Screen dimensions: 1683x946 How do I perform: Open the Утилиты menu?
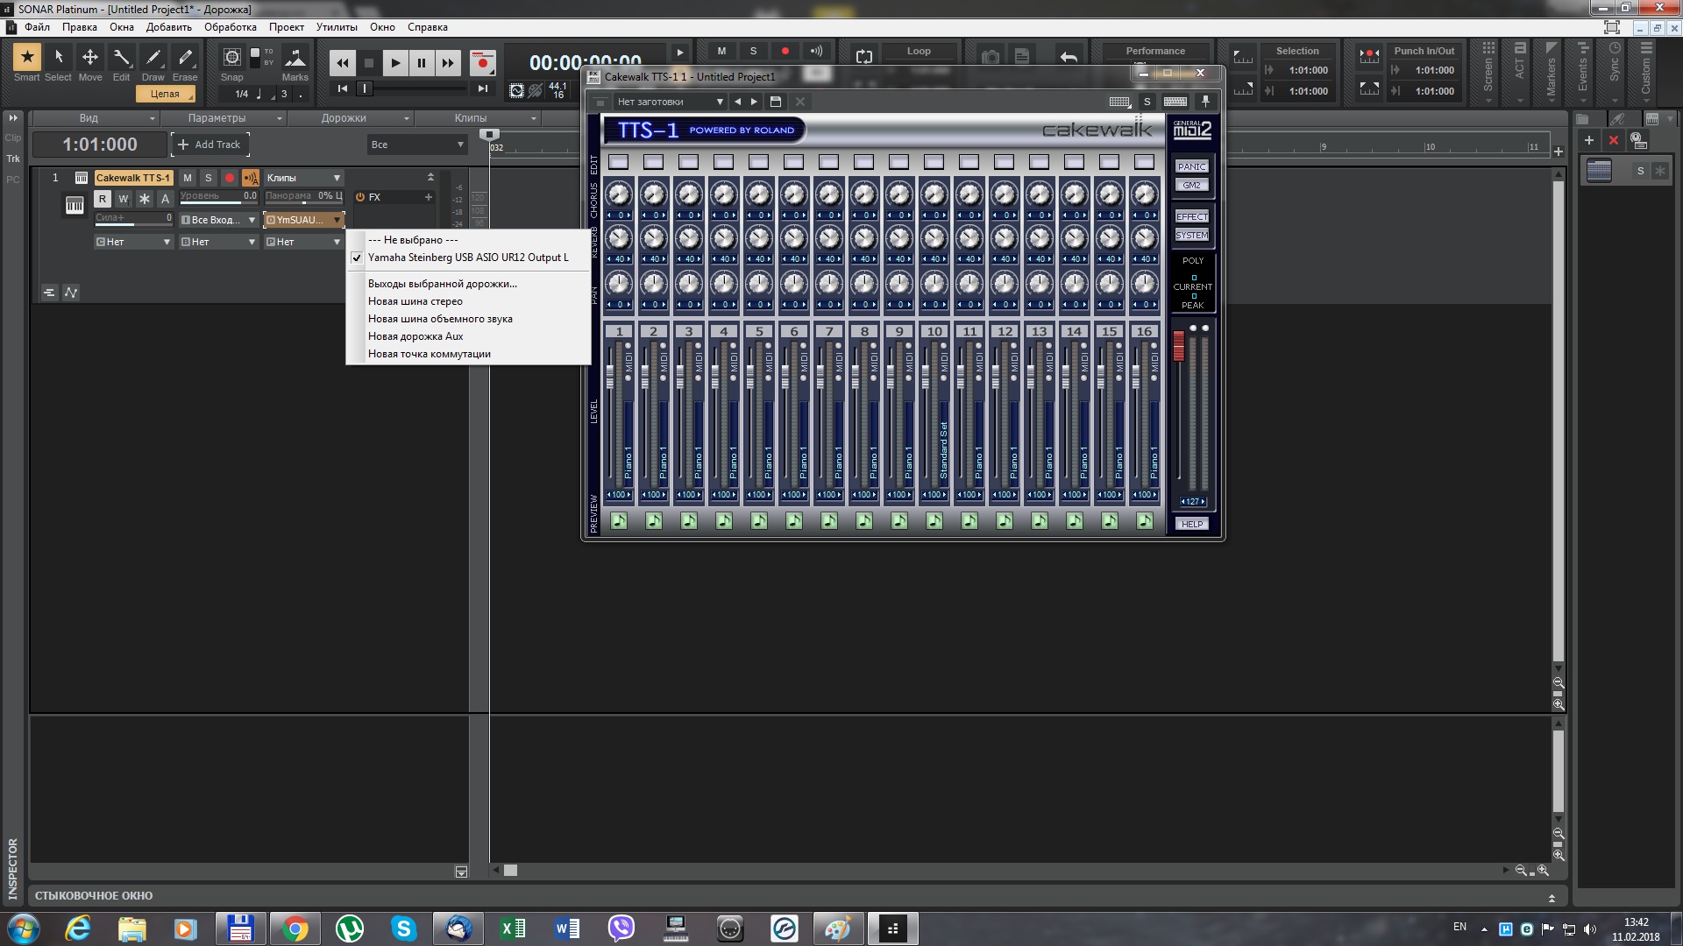click(x=337, y=27)
